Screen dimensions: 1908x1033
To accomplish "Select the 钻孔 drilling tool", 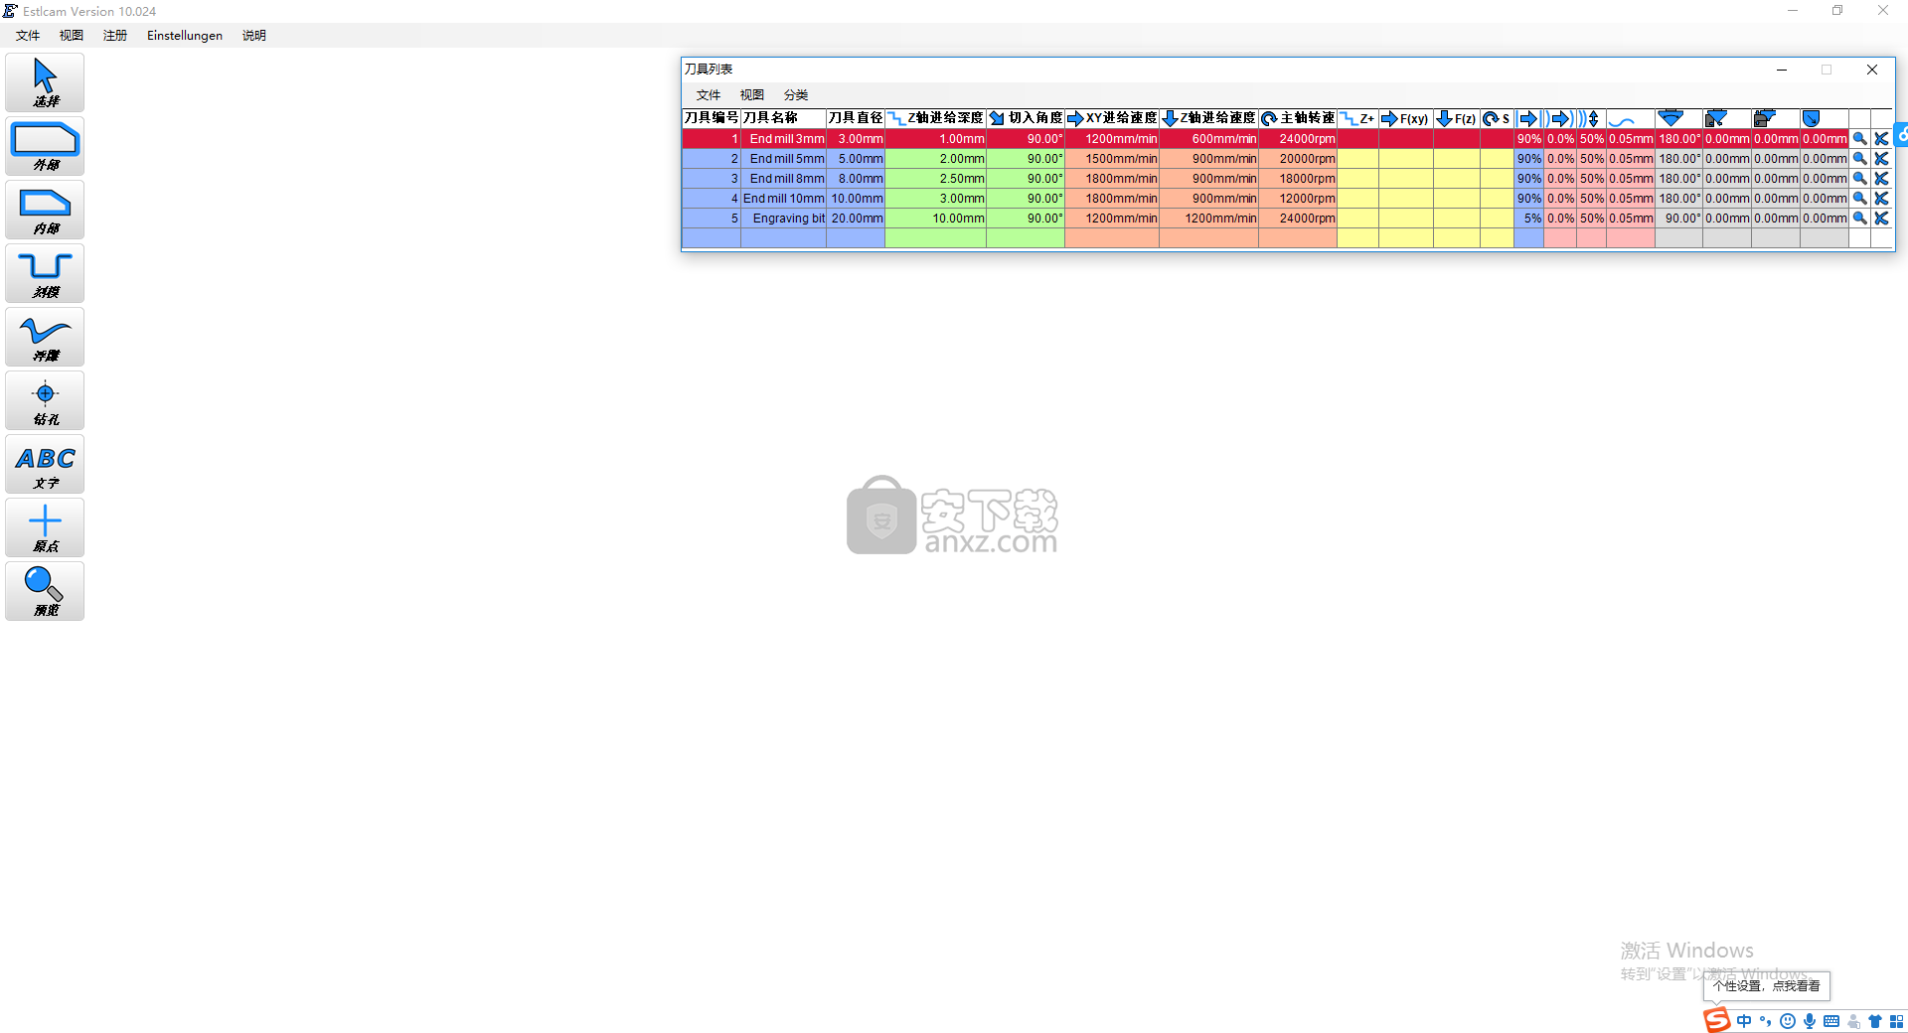I will 45,400.
